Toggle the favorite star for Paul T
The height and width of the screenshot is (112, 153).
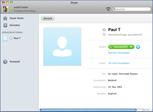click(104, 30)
